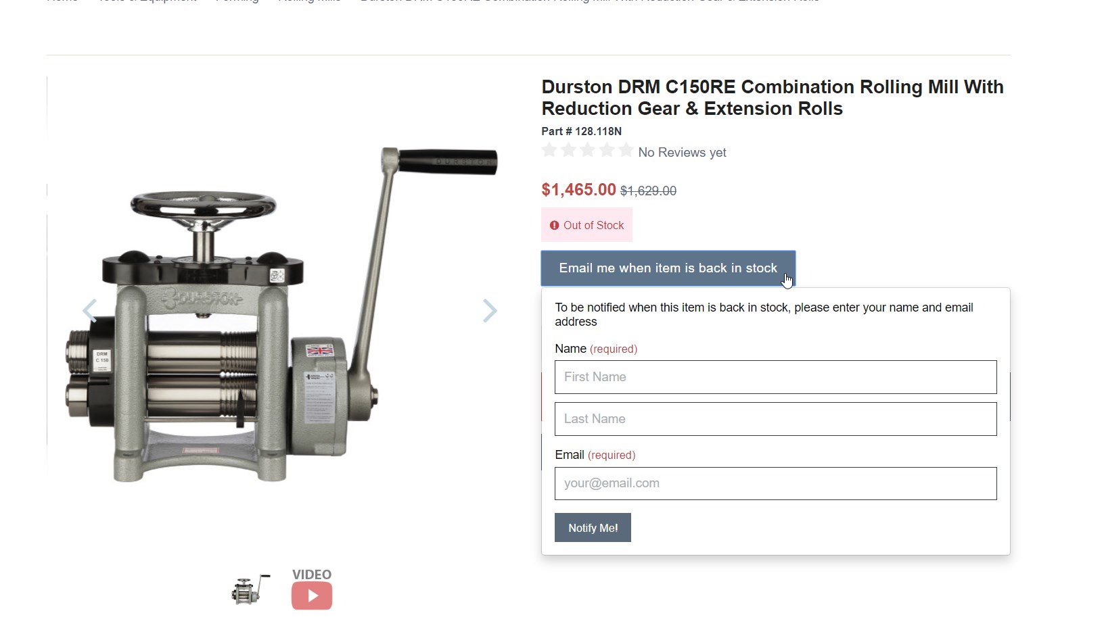Click the third rating star
Viewport: 1104px width, 640px height.
[588, 151]
